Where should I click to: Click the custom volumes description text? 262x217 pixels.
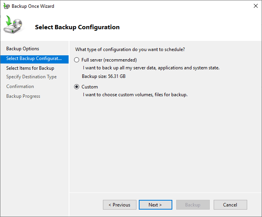pos(135,95)
